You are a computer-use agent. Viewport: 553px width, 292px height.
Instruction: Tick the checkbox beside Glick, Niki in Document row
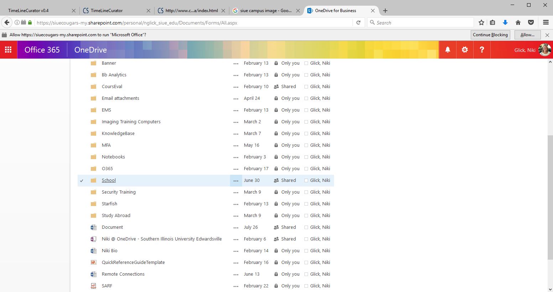(306, 227)
